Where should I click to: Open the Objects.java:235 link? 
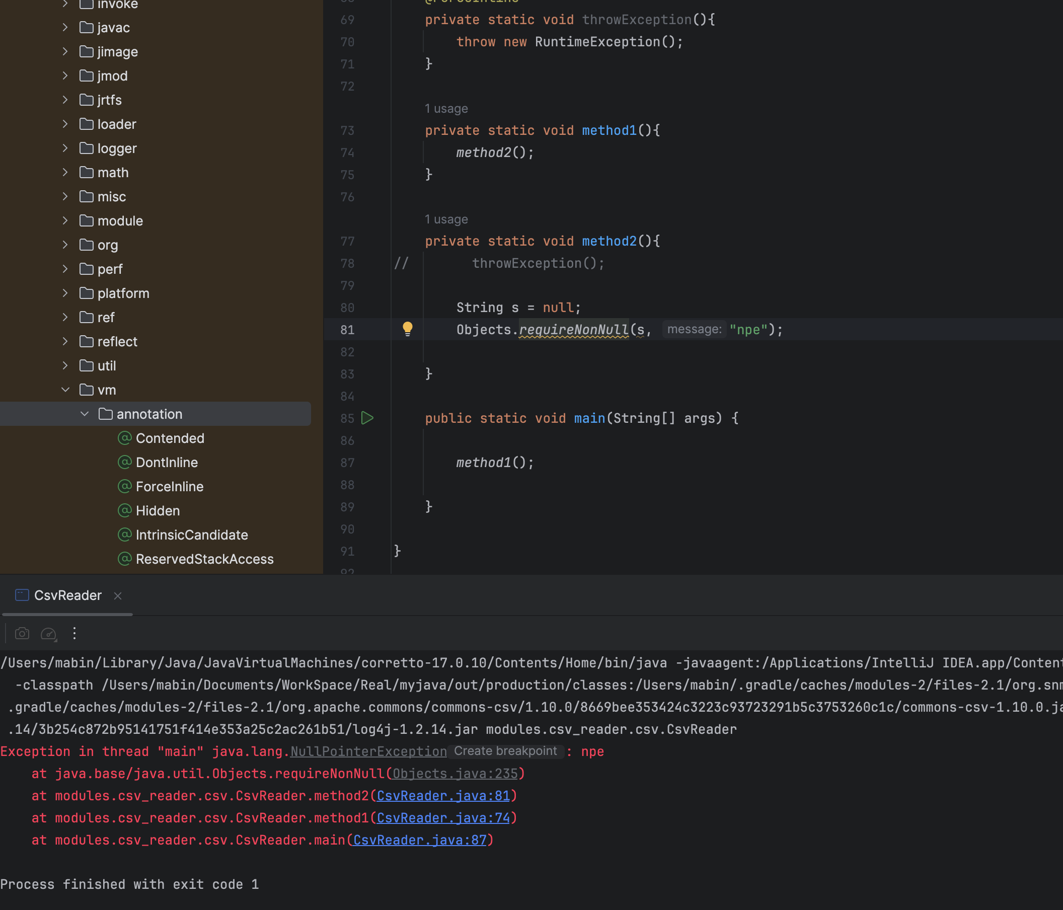[455, 774]
